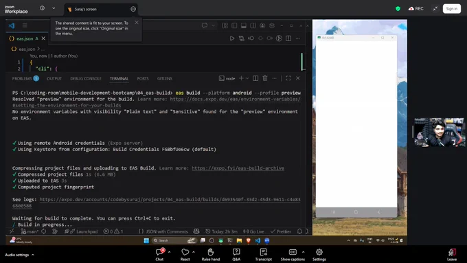
Task: Leave the Zoom meeting
Action: click(x=452, y=255)
